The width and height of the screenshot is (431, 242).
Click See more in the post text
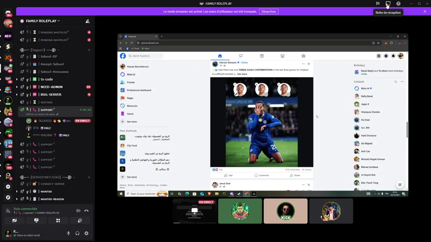tap(242, 74)
